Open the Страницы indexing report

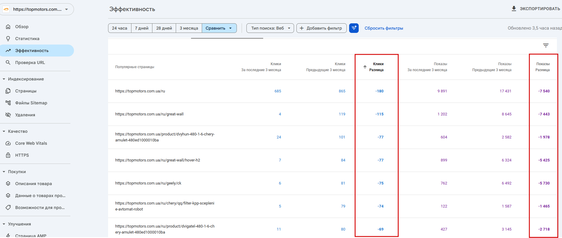point(26,91)
